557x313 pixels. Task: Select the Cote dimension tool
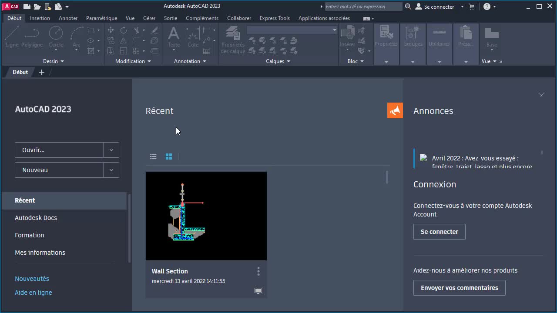tap(193, 37)
